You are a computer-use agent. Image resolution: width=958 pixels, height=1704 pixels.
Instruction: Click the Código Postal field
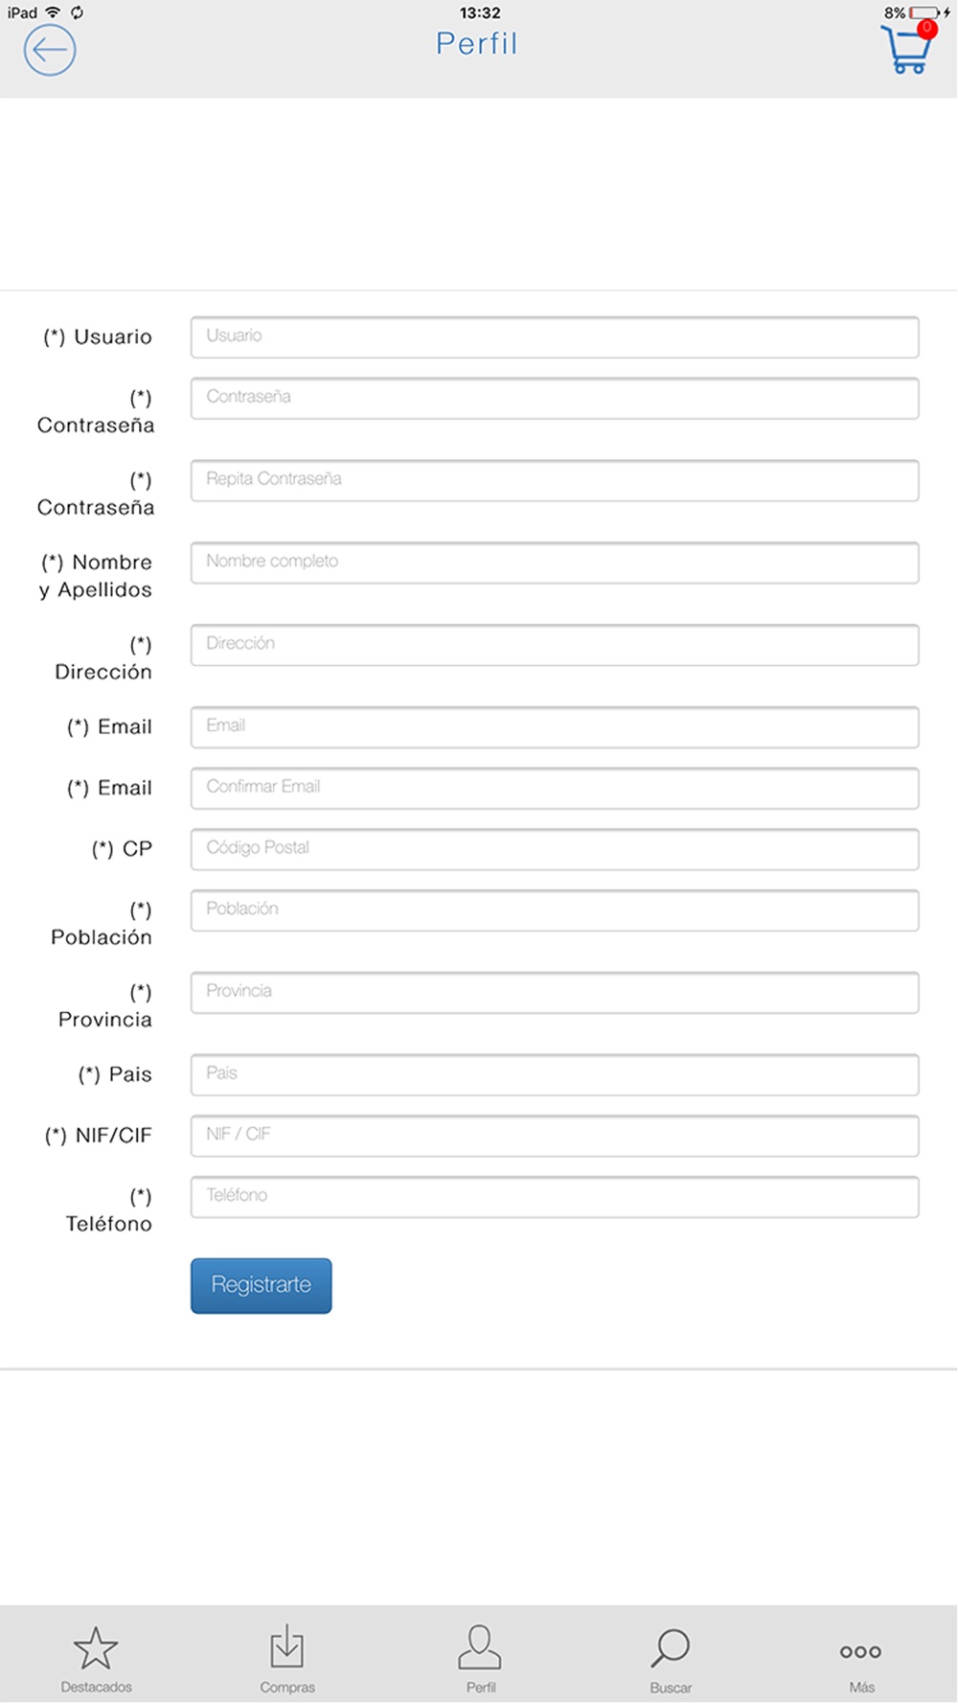(555, 848)
